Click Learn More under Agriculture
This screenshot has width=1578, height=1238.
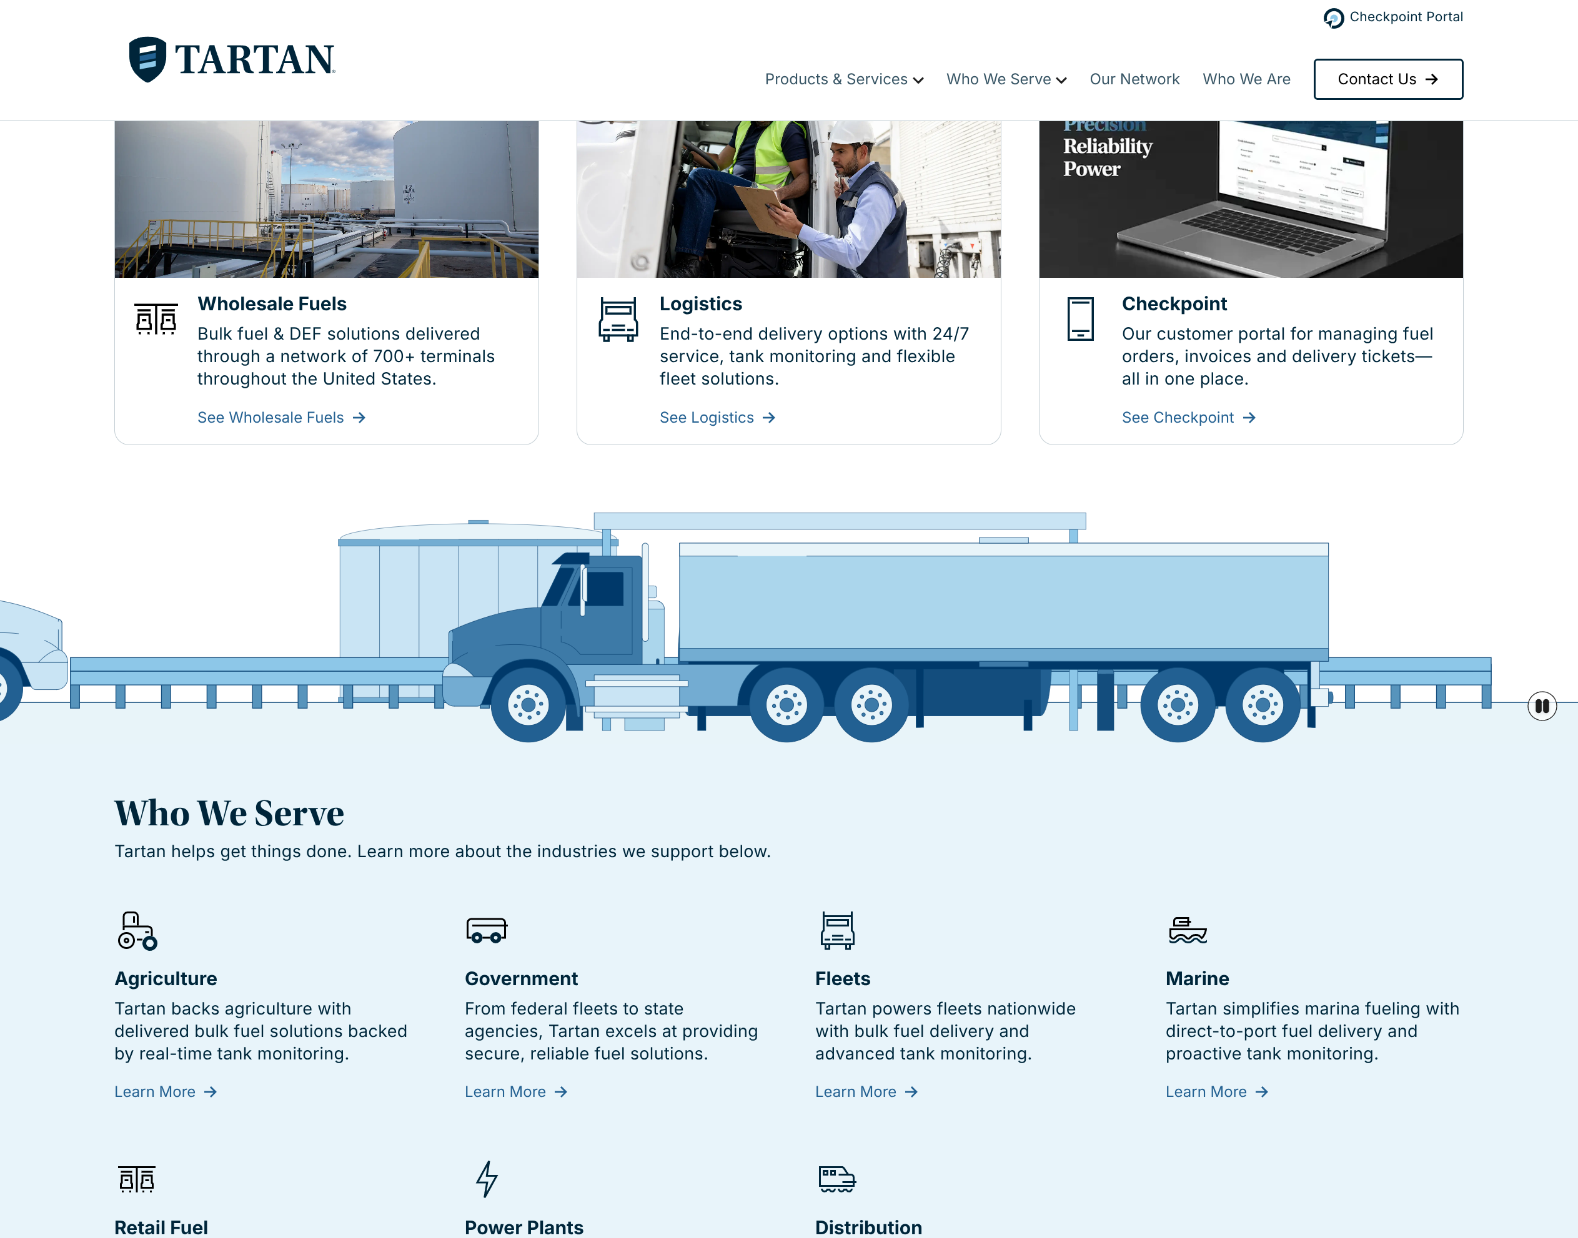point(166,1091)
